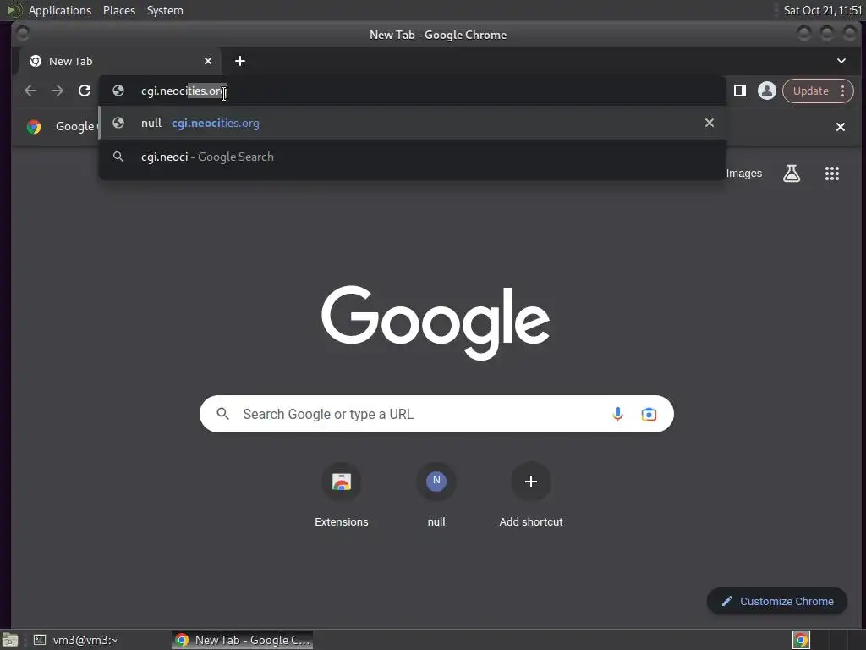Close the New Tab tab

coord(208,61)
